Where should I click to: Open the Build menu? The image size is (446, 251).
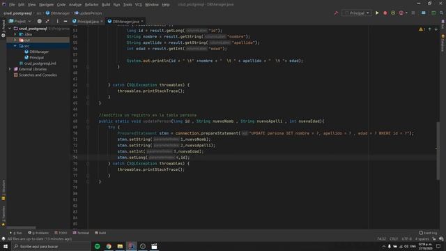(x=106, y=5)
